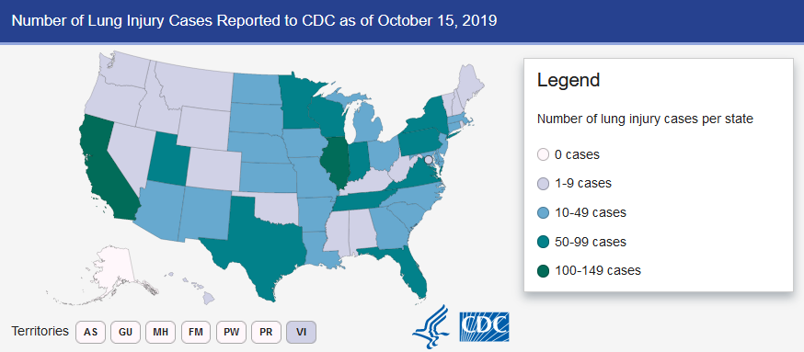Image resolution: width=804 pixels, height=352 pixels.
Task: Select the 100-149 cases legend circle
Action: (x=544, y=270)
